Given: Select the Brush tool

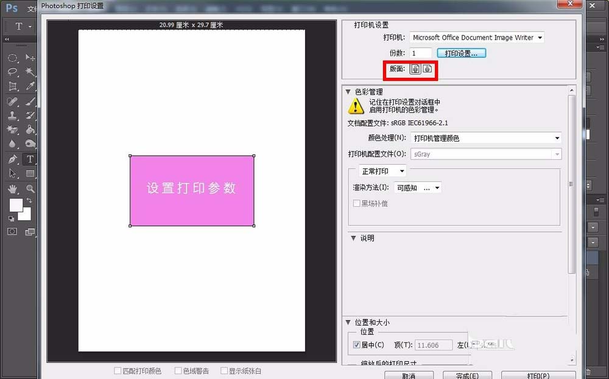Looking at the screenshot, I should point(30,102).
